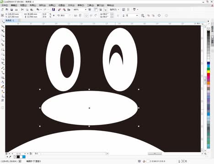214x164 pixels.
Task: Click Convert to Curves icon
Action: [159, 15]
